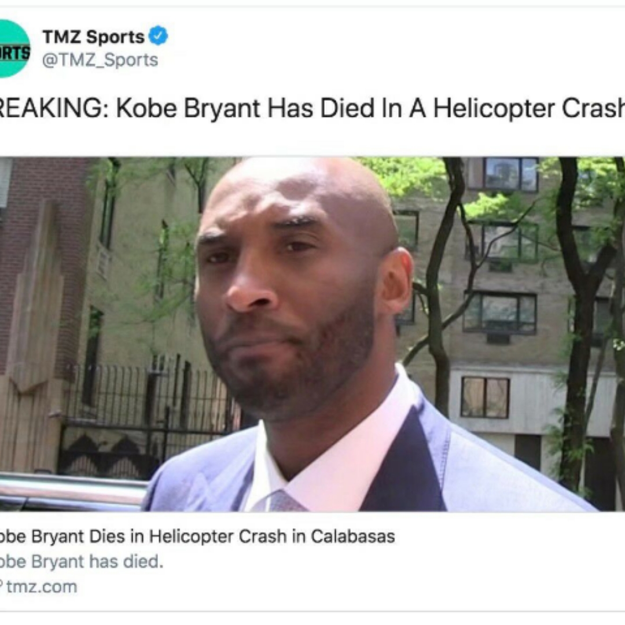Open the TMZ Sports display name
The width and height of the screenshot is (625, 625).
(93, 36)
